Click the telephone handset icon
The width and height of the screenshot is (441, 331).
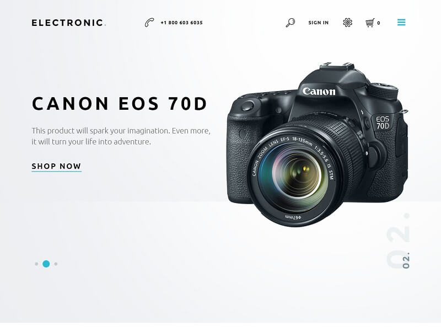[x=149, y=23]
